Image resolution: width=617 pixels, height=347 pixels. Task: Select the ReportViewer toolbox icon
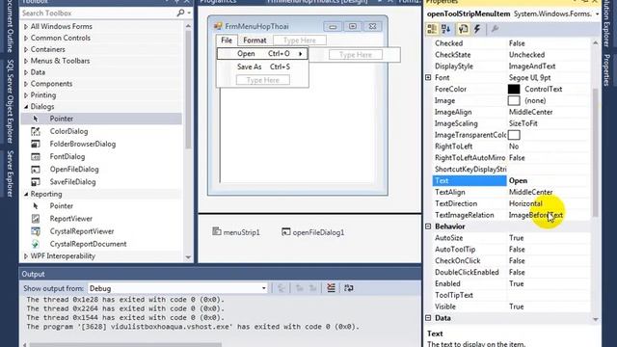36,219
